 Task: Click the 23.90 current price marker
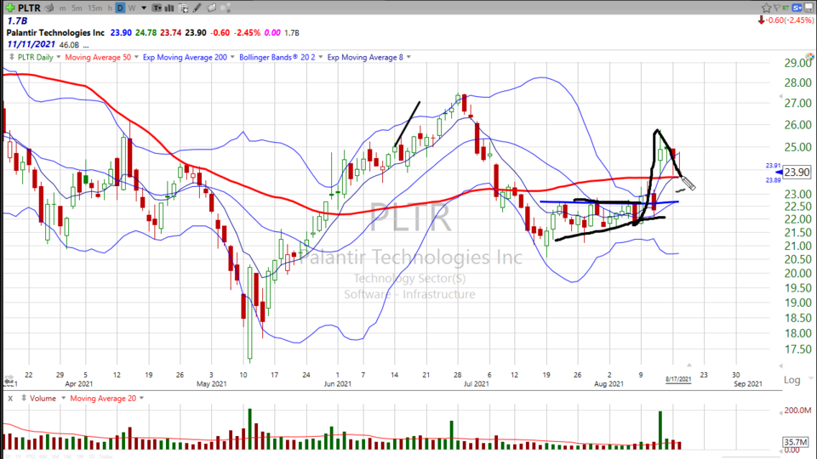tap(797, 173)
